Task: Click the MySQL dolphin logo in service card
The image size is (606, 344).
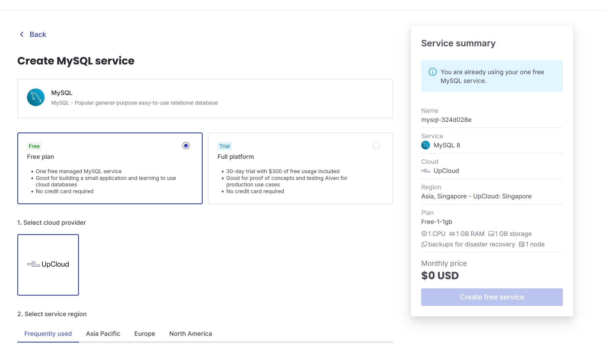Action: click(36, 97)
